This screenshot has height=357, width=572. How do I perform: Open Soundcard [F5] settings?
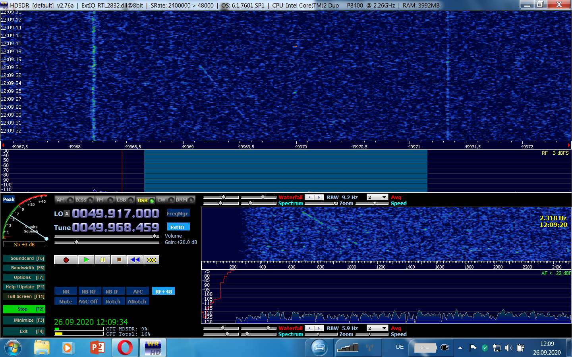tap(24, 258)
